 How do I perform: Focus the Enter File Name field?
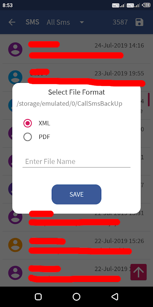pyautogui.click(x=76, y=162)
